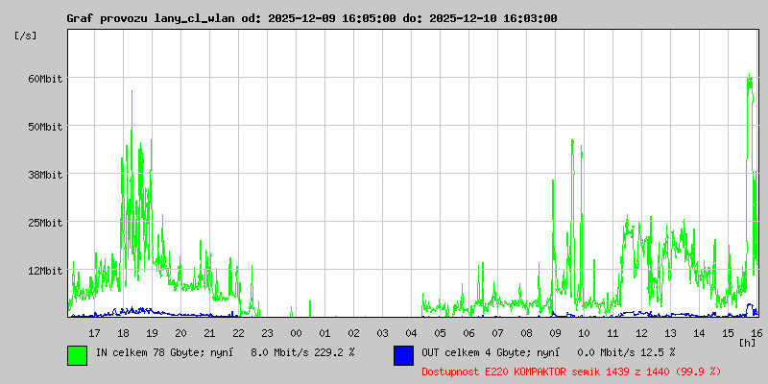Click the '00' hour label on x-axis

pyautogui.click(x=296, y=333)
